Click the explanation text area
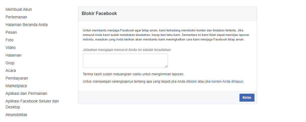This screenshot has width=306, height=122. tap(125, 61)
